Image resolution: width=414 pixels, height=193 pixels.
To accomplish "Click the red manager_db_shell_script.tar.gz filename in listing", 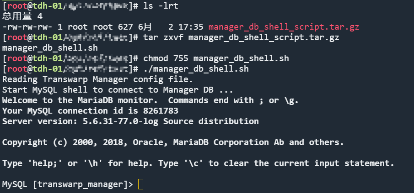I will tap(284, 27).
